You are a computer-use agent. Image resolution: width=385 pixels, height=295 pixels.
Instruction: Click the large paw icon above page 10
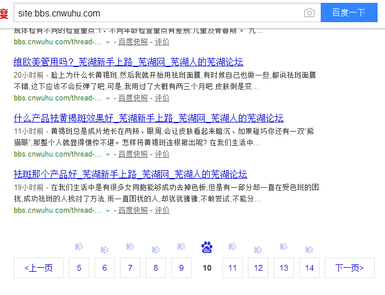tap(207, 247)
